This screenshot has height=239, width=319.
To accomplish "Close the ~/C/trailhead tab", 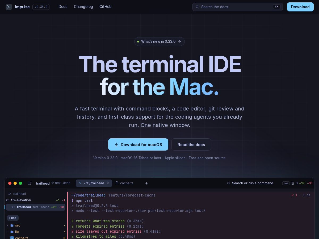I will 108,183.
